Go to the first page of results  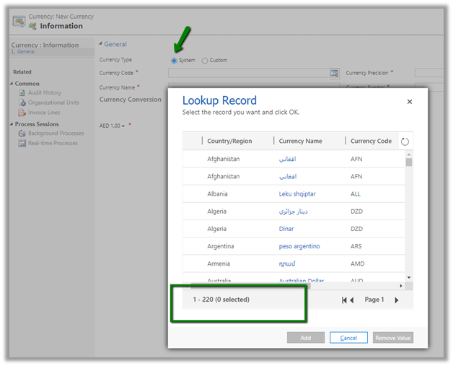pos(344,300)
